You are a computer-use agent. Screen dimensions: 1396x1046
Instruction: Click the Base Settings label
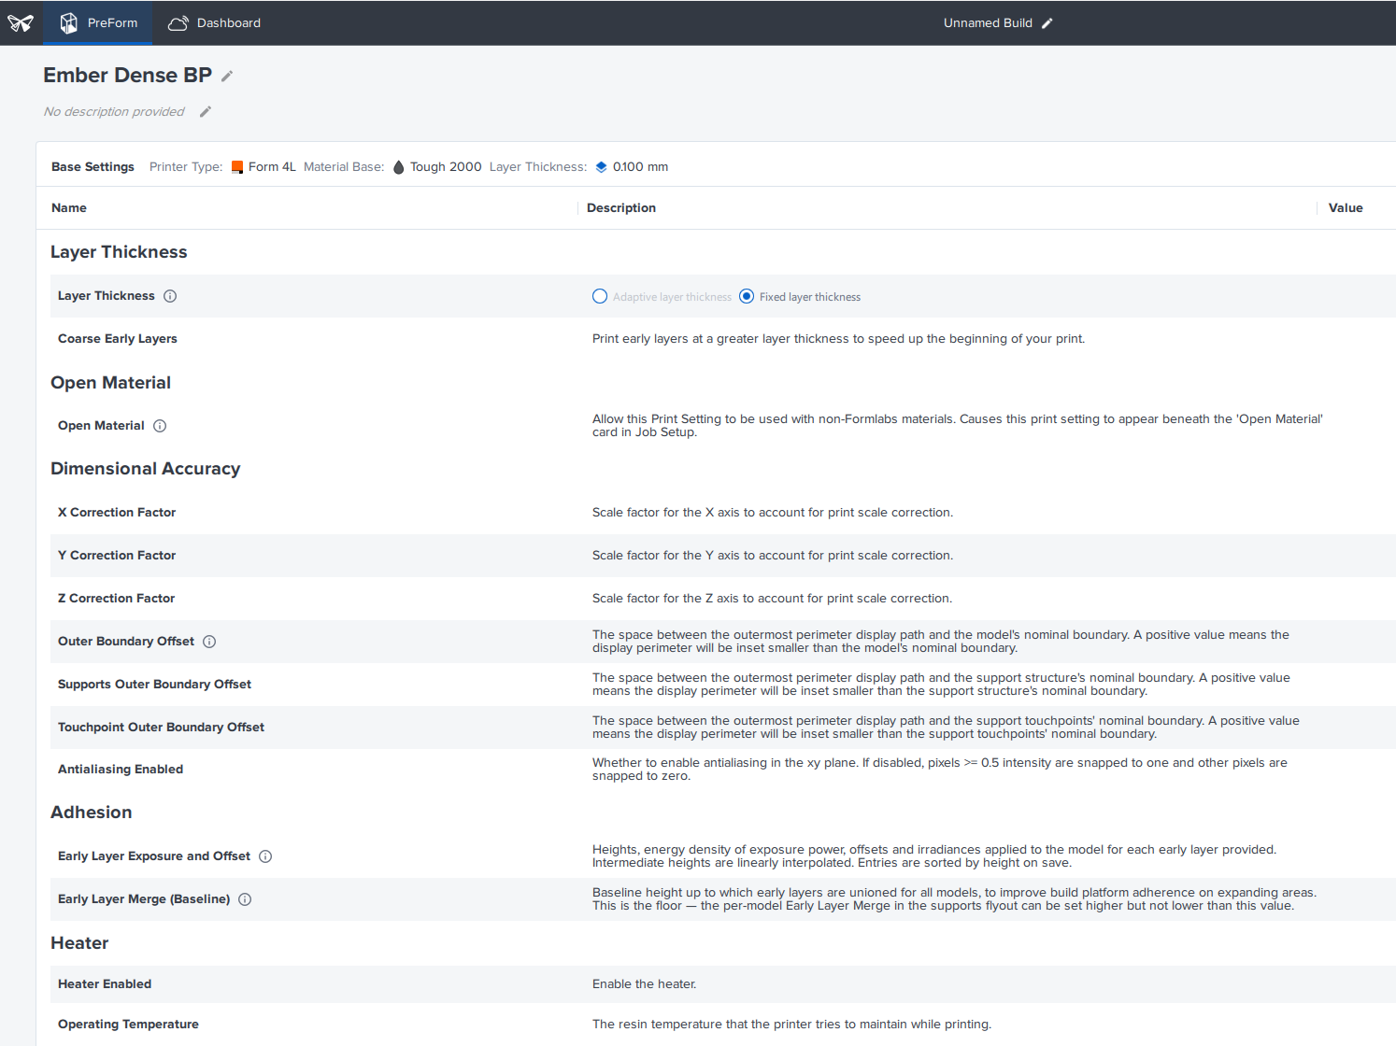coord(93,167)
